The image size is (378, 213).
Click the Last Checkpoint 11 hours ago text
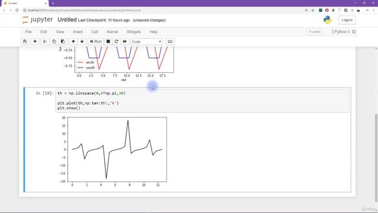[104, 20]
